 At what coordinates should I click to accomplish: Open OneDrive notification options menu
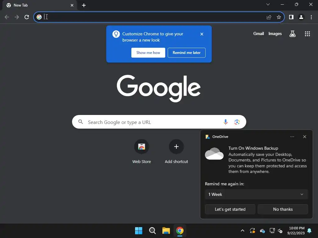[292, 137]
